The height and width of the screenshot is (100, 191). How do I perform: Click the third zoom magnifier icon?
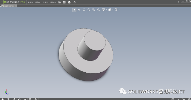pos(98,10)
